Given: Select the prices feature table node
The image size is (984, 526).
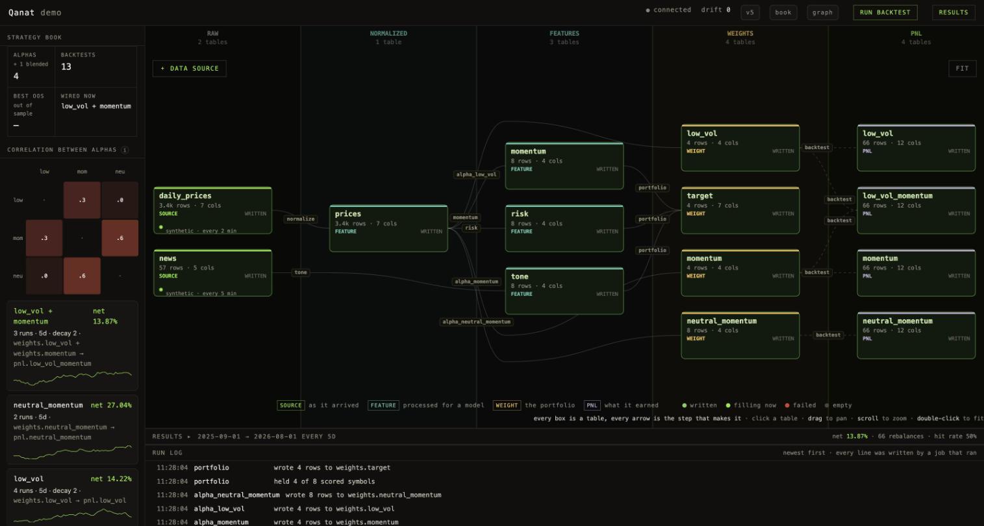Looking at the screenshot, I should click(x=388, y=228).
